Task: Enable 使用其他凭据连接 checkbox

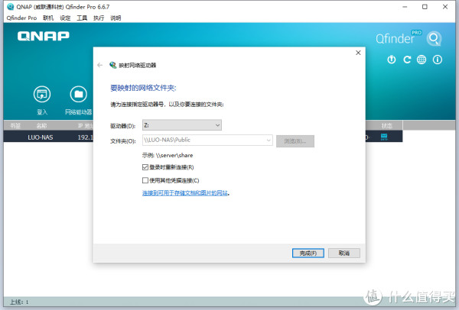Action: [x=145, y=180]
